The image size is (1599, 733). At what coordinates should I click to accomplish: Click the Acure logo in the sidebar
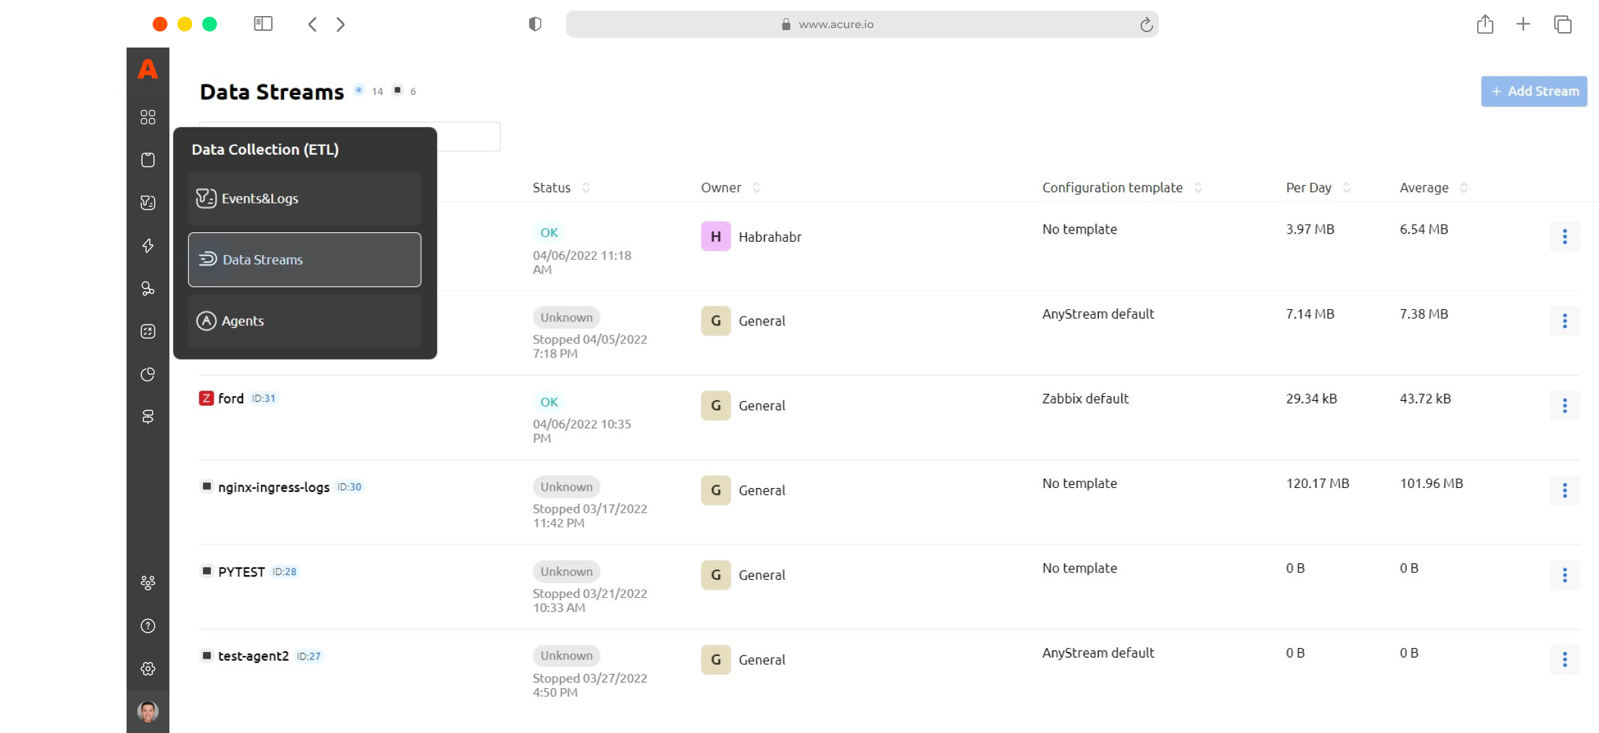(148, 69)
